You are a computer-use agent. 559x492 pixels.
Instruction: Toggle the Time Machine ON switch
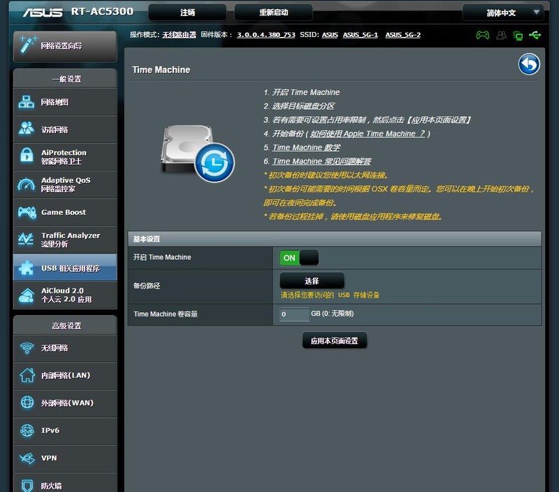click(299, 258)
